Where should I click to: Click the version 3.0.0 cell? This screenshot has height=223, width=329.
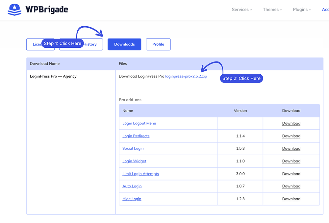tap(240, 174)
